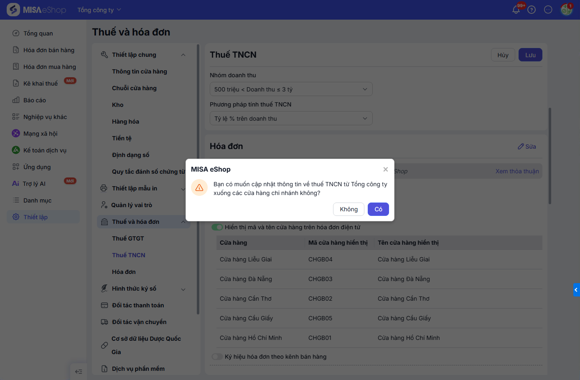This screenshot has height=380, width=580.
Task: Click the CHGB01 store code cell
Action: coord(320,338)
